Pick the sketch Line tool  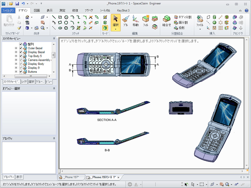pos(54,17)
